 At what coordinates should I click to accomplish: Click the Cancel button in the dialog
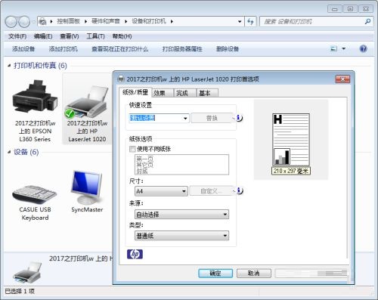(x=254, y=274)
